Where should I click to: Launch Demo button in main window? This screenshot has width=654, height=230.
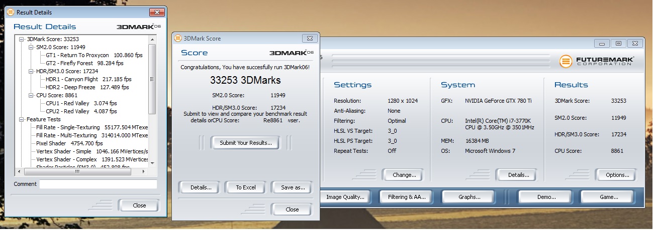tap(545, 197)
